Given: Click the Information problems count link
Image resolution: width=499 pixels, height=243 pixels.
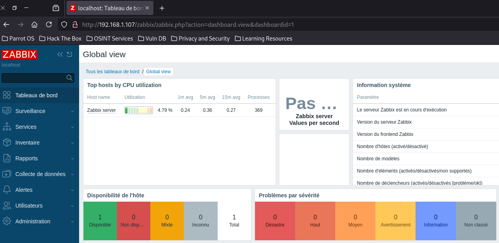Looking at the screenshot, I should pyautogui.click(x=436, y=217).
